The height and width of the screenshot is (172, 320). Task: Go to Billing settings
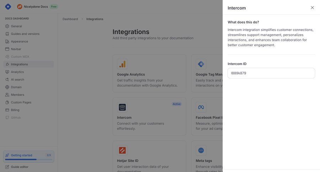15,110
